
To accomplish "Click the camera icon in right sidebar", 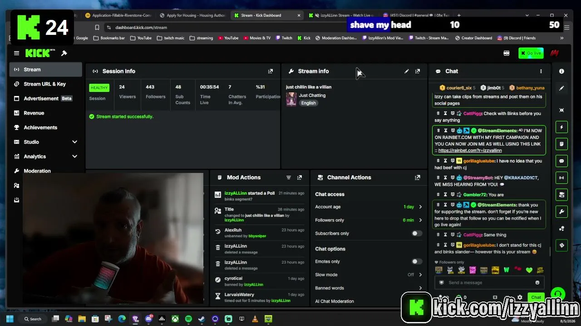I will [561, 195].
